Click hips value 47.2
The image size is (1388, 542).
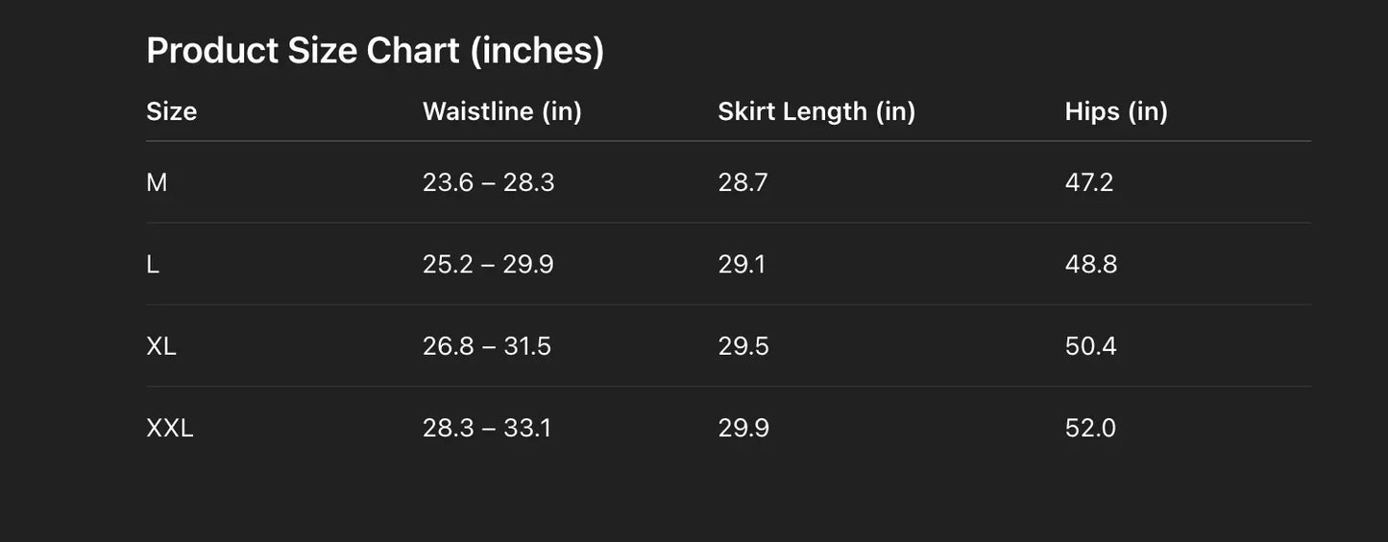(x=1089, y=182)
